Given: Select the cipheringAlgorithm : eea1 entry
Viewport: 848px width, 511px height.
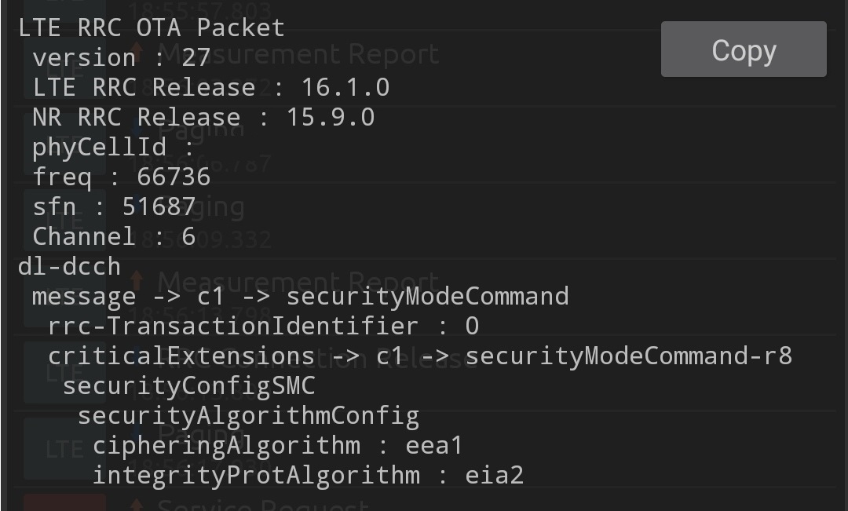Looking at the screenshot, I should pyautogui.click(x=278, y=445).
